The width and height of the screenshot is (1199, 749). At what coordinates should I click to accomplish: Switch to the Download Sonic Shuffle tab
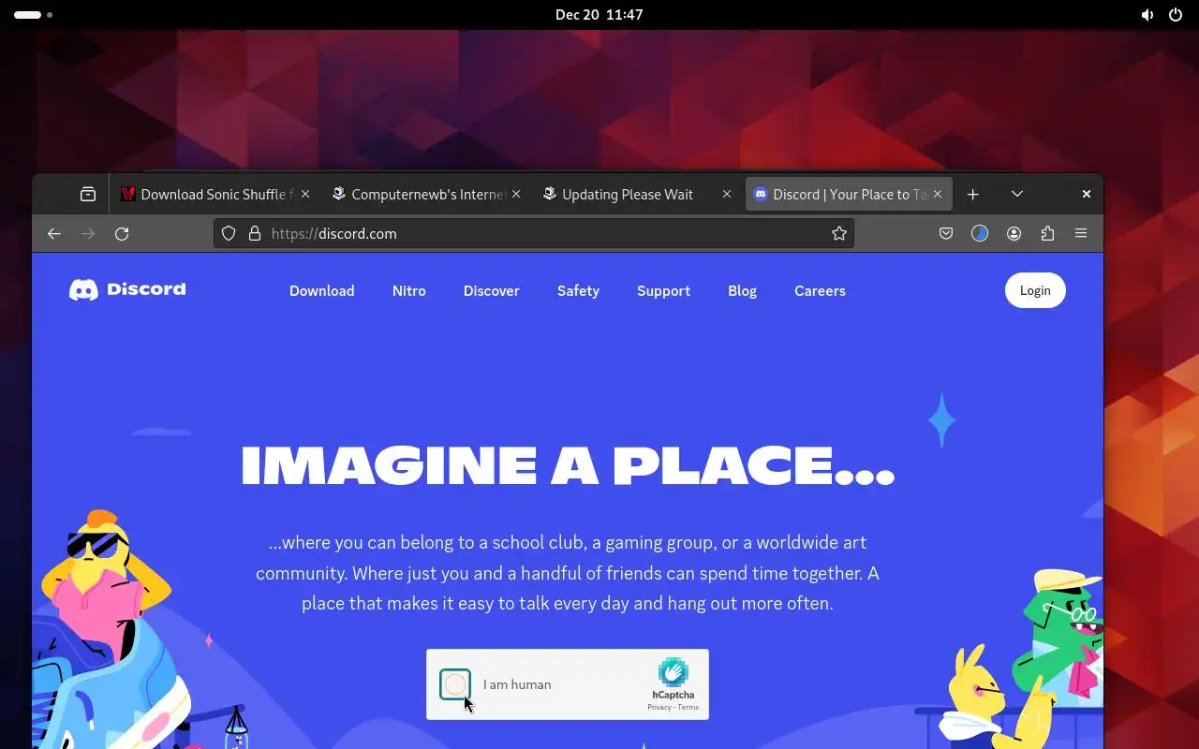(215, 194)
